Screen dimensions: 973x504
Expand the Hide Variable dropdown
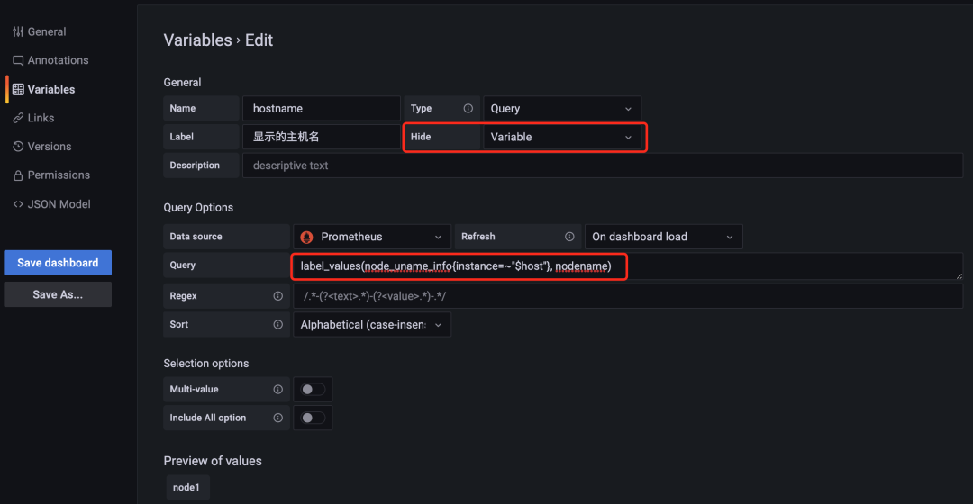pos(561,137)
